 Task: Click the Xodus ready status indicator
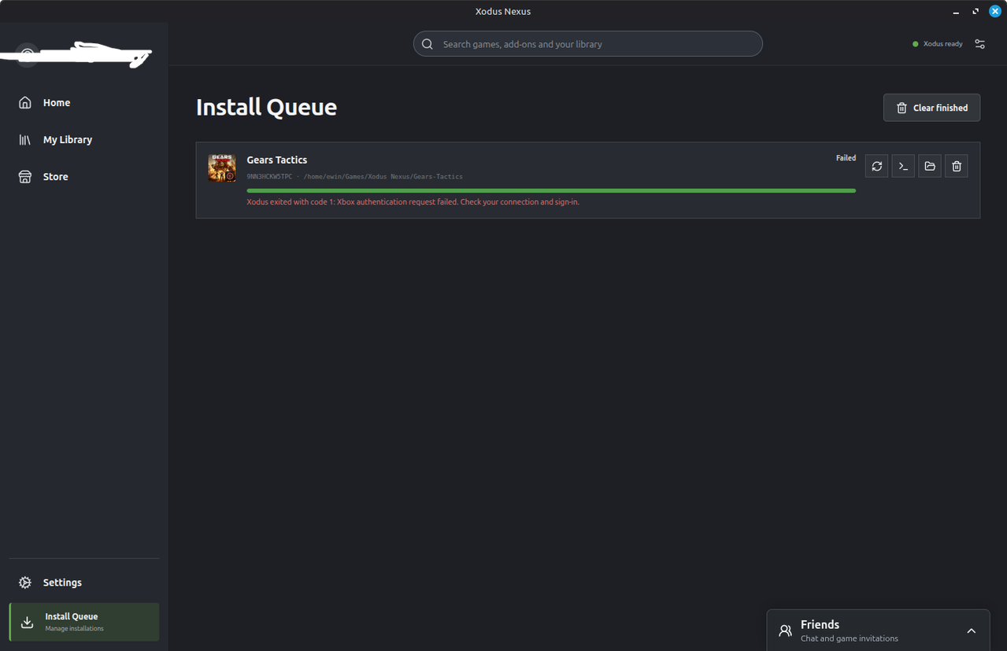tap(938, 44)
